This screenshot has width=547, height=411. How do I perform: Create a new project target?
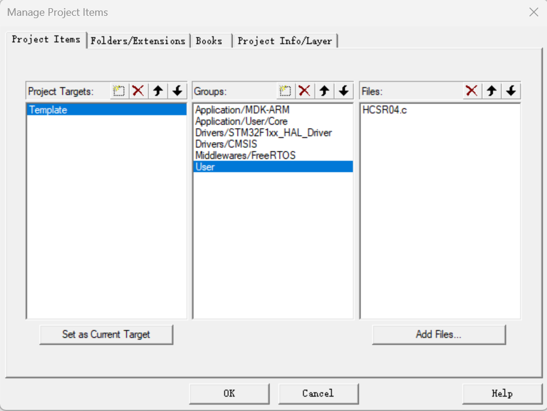119,91
